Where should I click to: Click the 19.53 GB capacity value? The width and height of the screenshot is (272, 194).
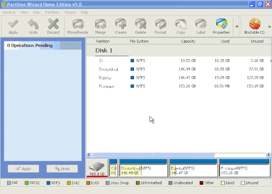[x=188, y=60]
